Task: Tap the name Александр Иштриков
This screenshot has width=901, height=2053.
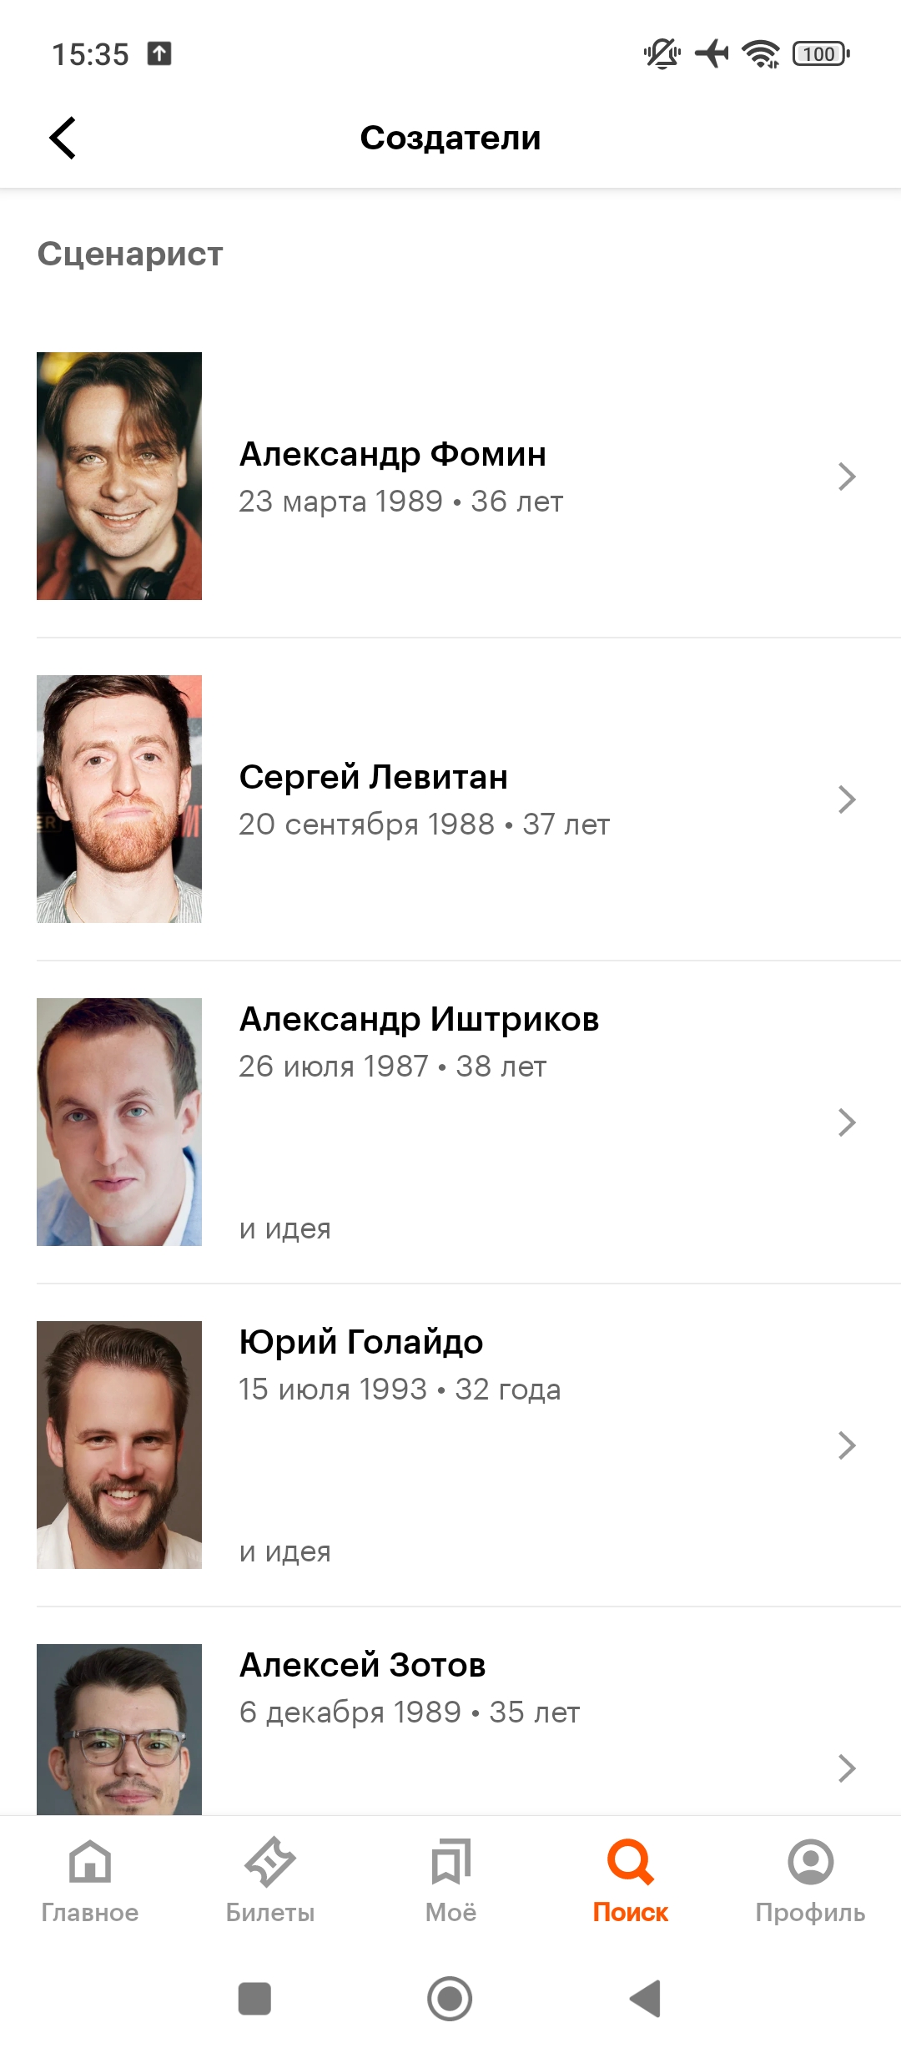Action: pyautogui.click(x=419, y=1019)
